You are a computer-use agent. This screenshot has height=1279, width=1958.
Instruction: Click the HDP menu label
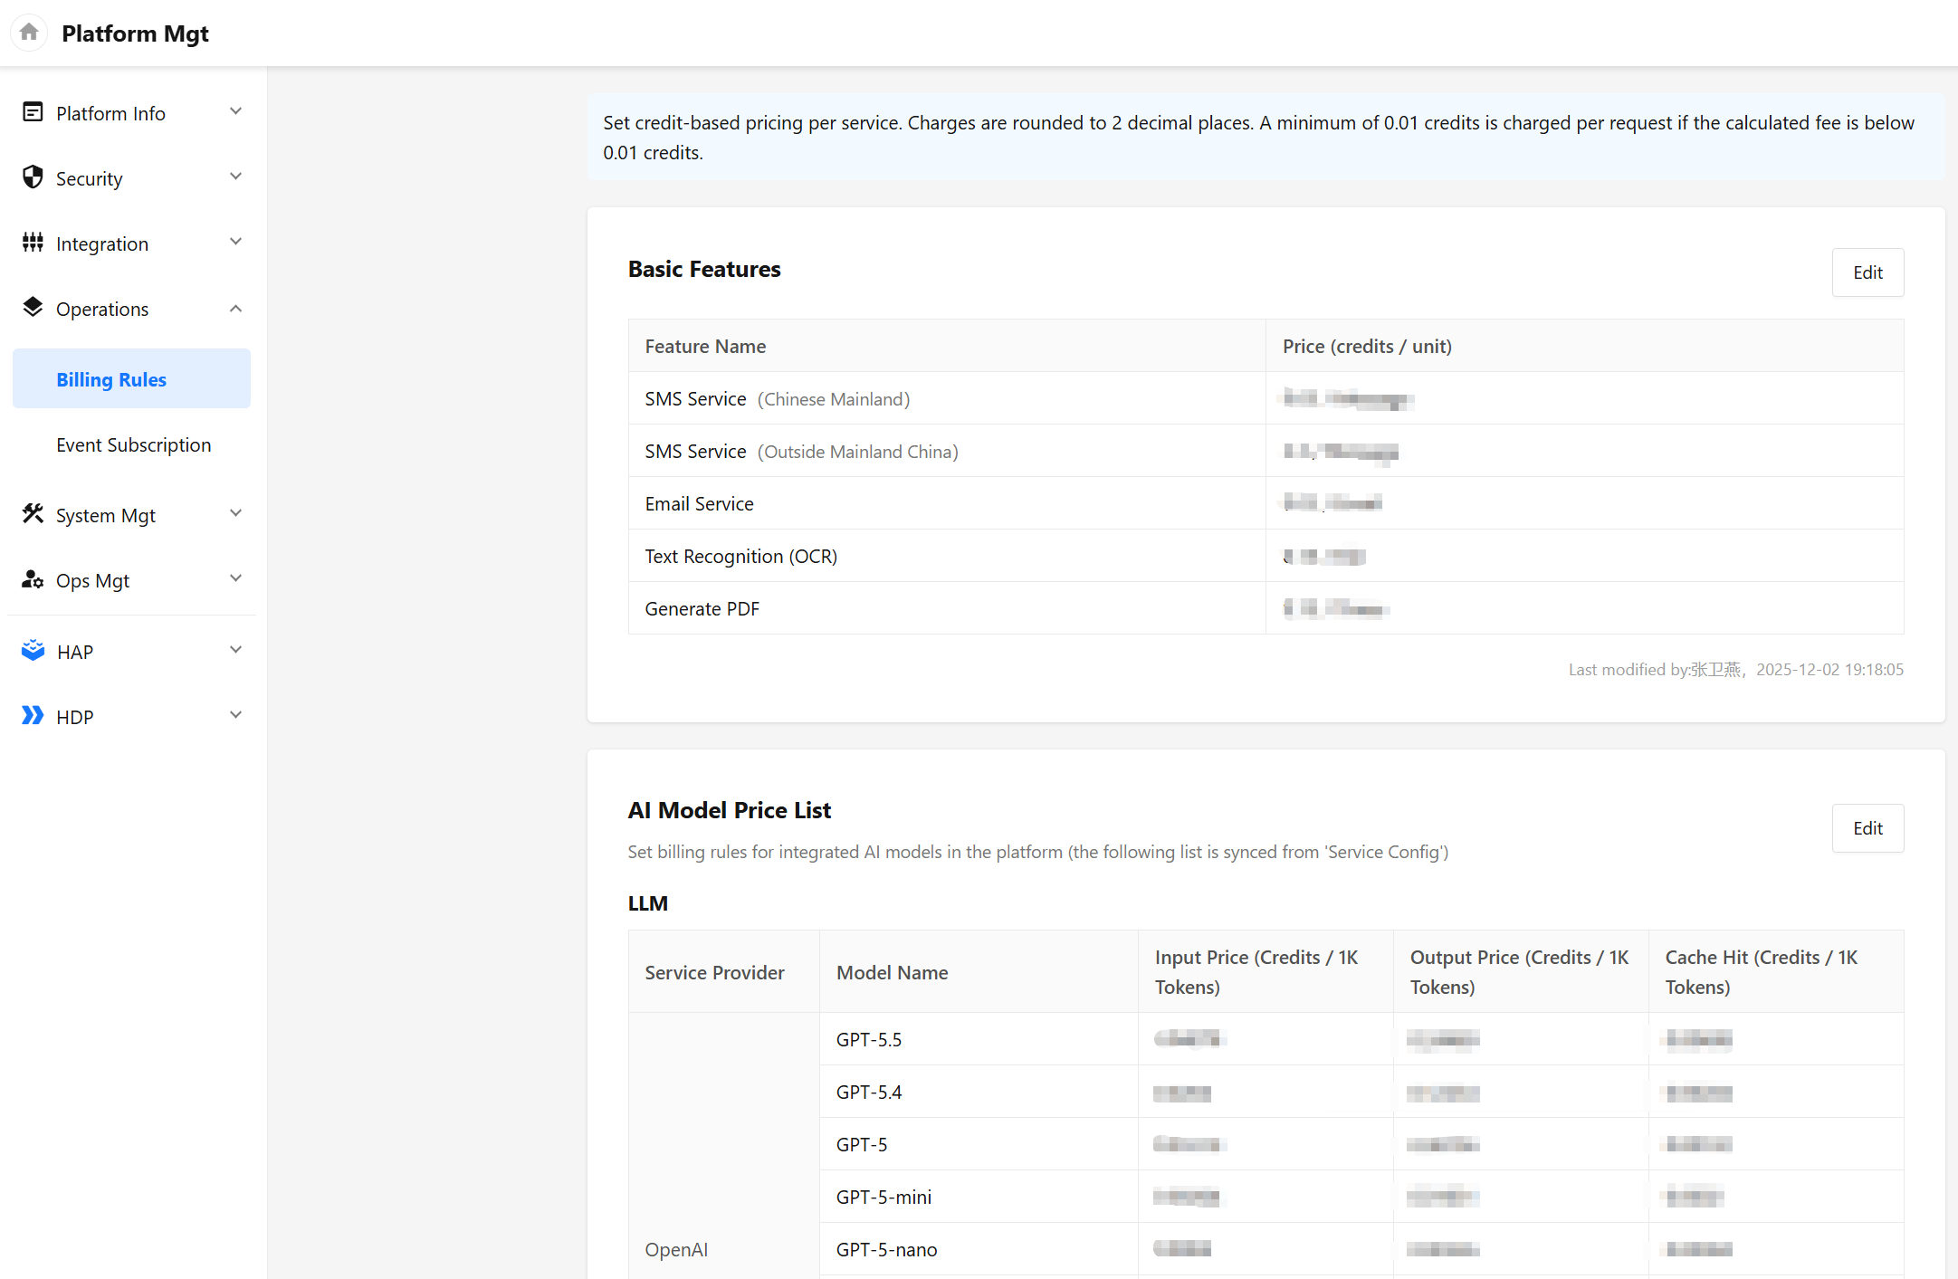(x=75, y=717)
